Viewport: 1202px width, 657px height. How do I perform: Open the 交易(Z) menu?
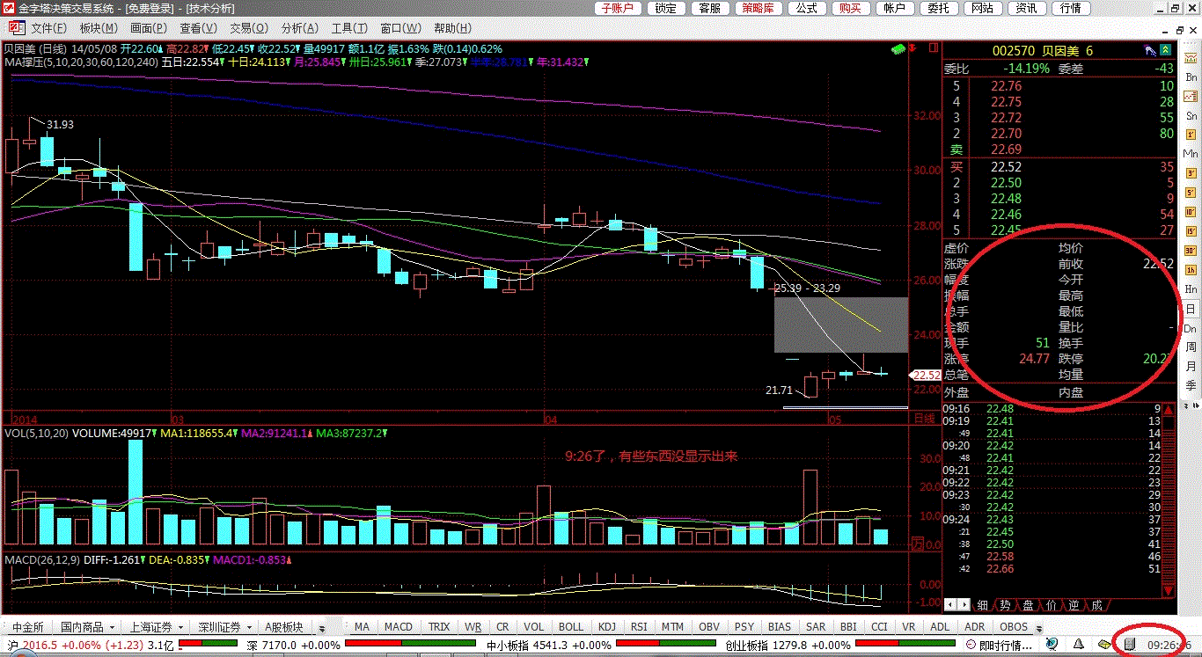click(248, 28)
